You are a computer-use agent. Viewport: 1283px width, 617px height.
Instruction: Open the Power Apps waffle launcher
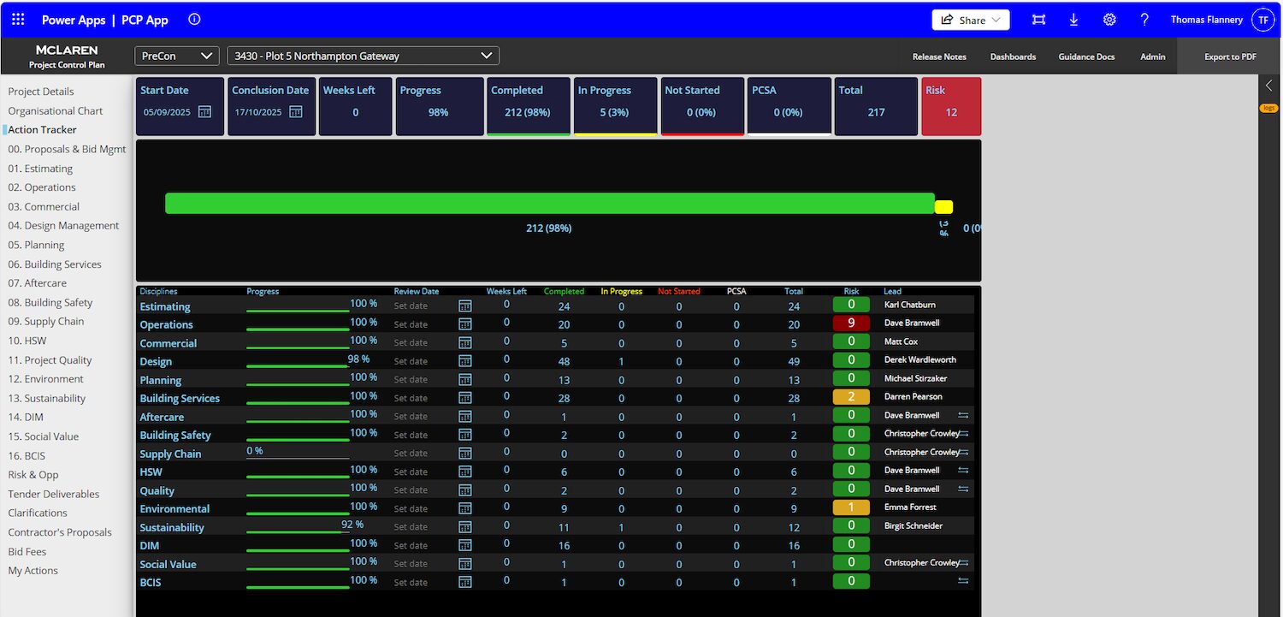coord(18,20)
